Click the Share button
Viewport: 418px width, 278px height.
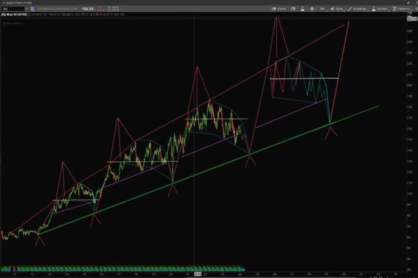pos(279,9)
